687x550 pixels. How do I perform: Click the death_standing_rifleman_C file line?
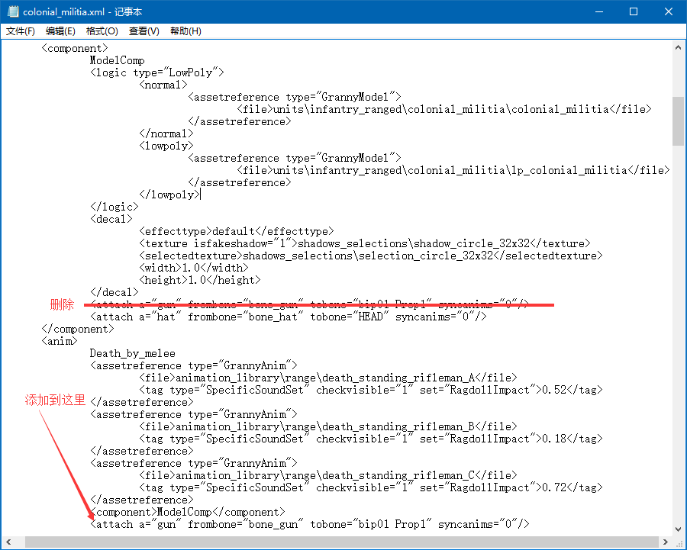point(328,475)
